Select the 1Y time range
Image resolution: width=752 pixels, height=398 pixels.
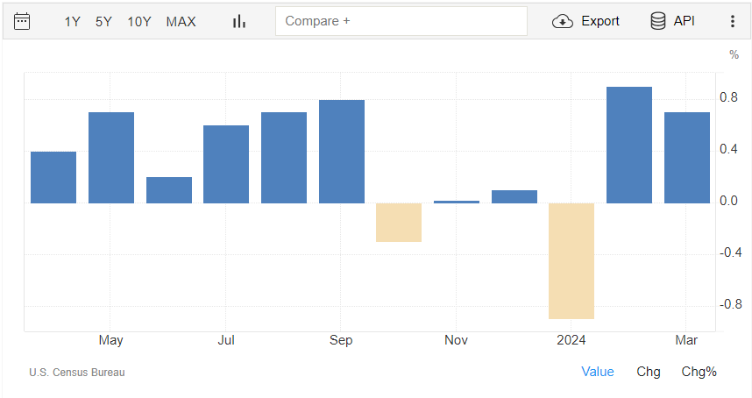[72, 21]
